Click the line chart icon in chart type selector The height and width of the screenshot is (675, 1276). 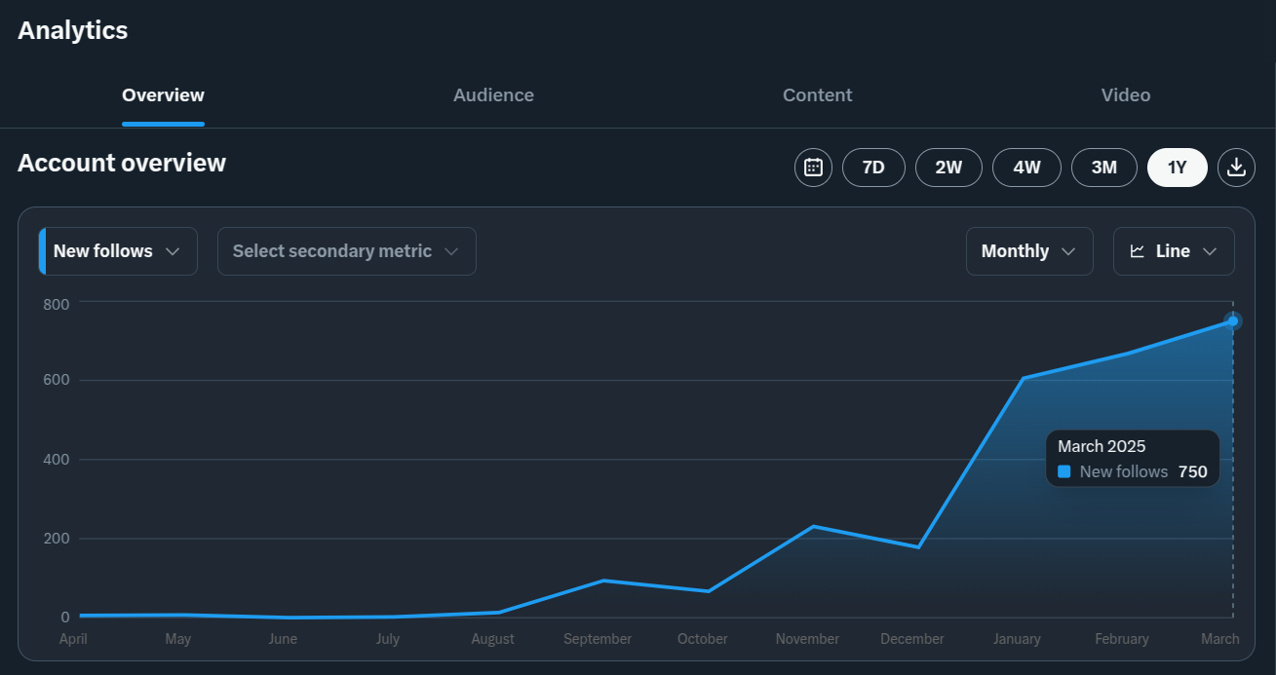(x=1138, y=251)
